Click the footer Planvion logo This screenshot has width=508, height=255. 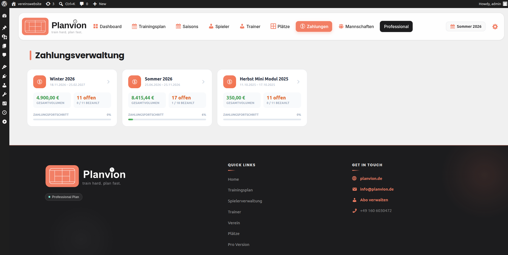tap(85, 176)
